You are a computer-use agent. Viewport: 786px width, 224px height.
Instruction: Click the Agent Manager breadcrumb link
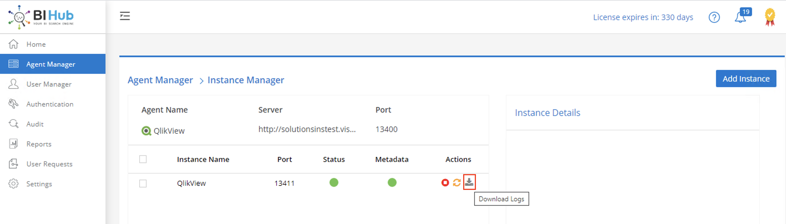click(x=160, y=80)
